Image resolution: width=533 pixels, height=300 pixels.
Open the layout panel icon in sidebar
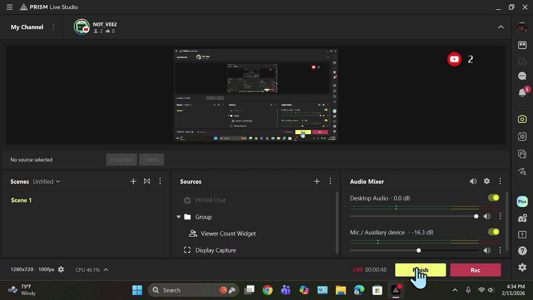coord(522,45)
